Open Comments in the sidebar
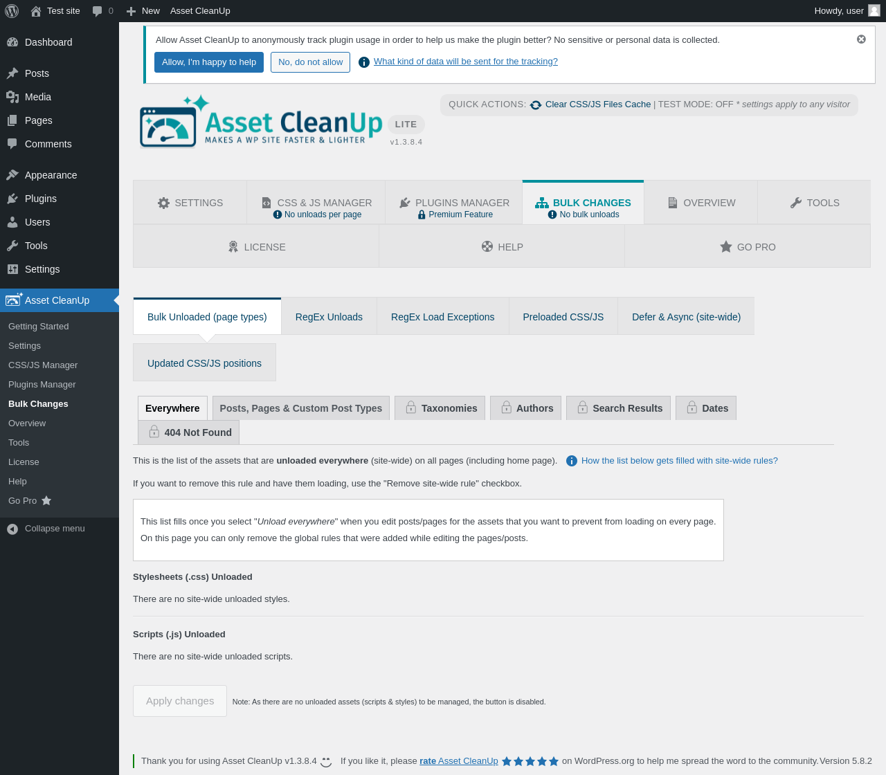Image resolution: width=886 pixels, height=775 pixels. (60, 144)
